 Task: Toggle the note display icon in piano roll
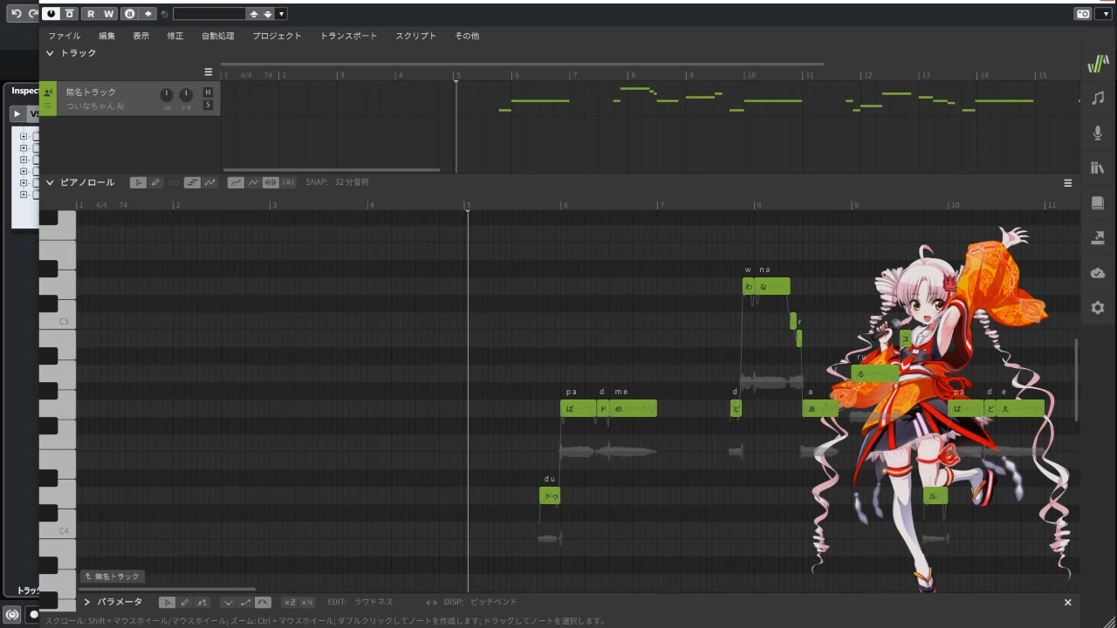pos(192,182)
